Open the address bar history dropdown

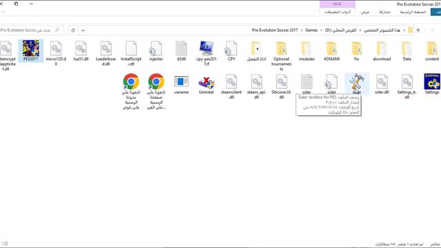tap(83, 30)
